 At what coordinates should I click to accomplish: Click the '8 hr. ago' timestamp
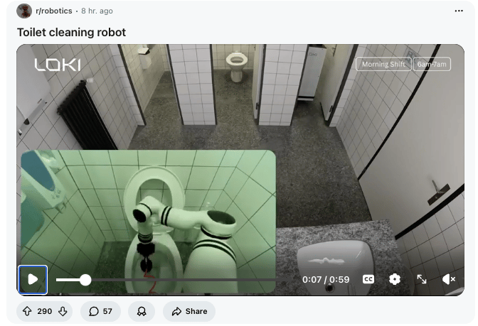[x=97, y=11]
